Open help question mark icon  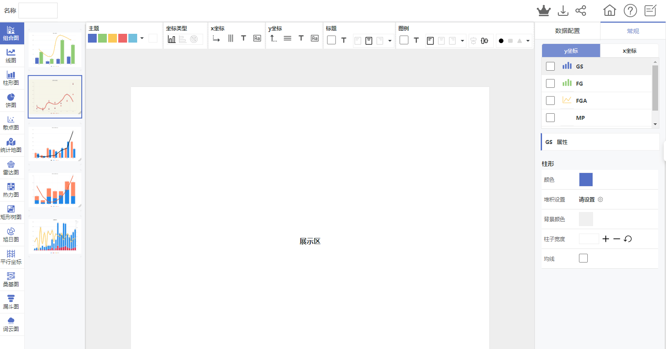coord(630,11)
